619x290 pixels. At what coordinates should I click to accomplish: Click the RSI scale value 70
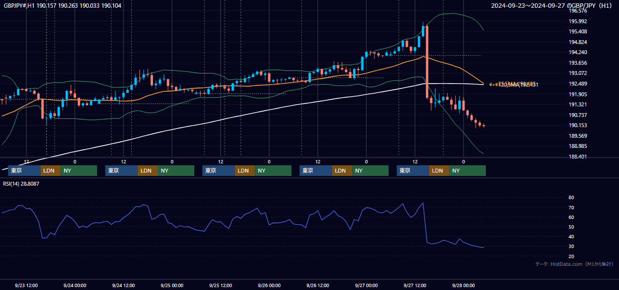click(x=571, y=207)
